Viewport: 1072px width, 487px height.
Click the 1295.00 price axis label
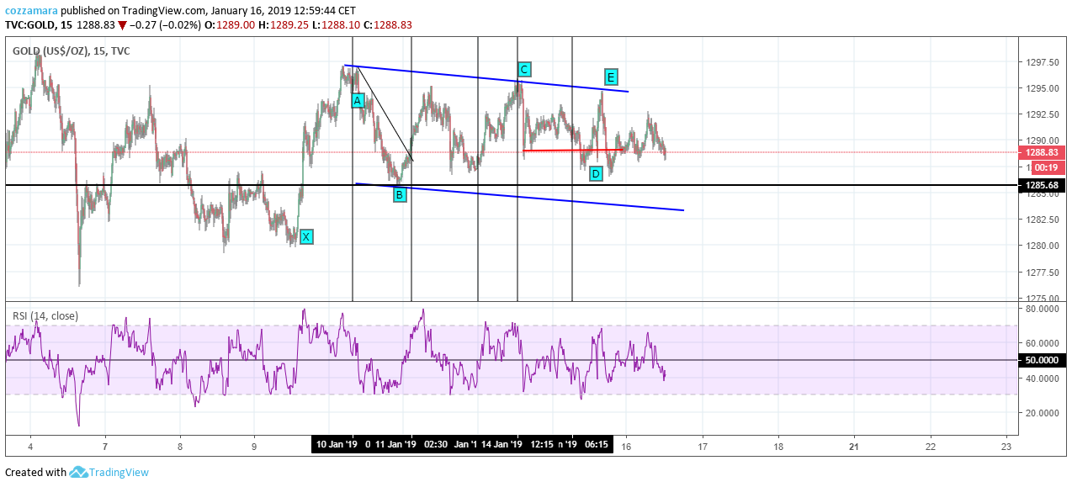pos(1043,88)
